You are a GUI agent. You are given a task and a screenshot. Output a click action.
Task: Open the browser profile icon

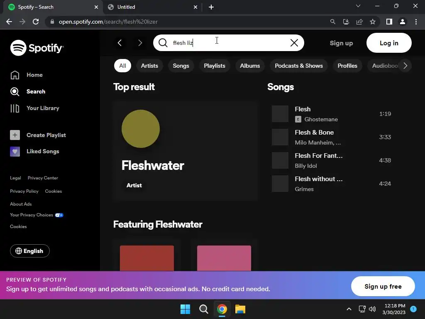pyautogui.click(x=403, y=22)
